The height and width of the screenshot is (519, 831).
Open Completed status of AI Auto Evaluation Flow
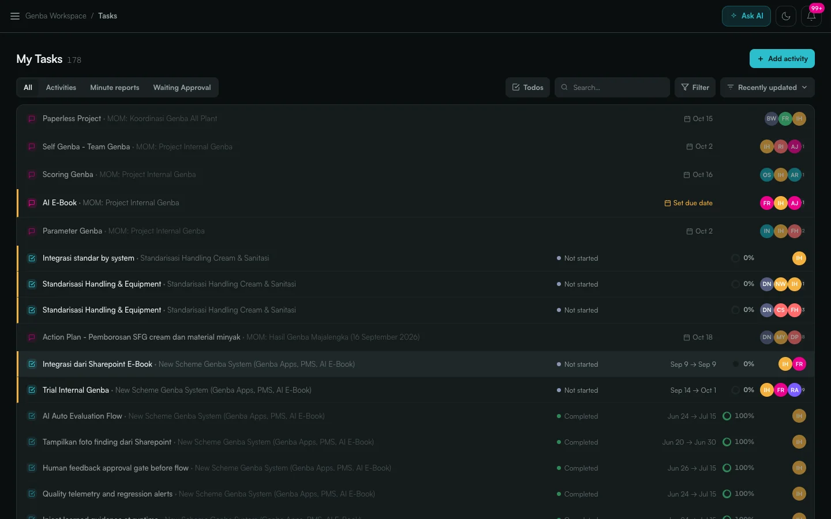coord(577,416)
